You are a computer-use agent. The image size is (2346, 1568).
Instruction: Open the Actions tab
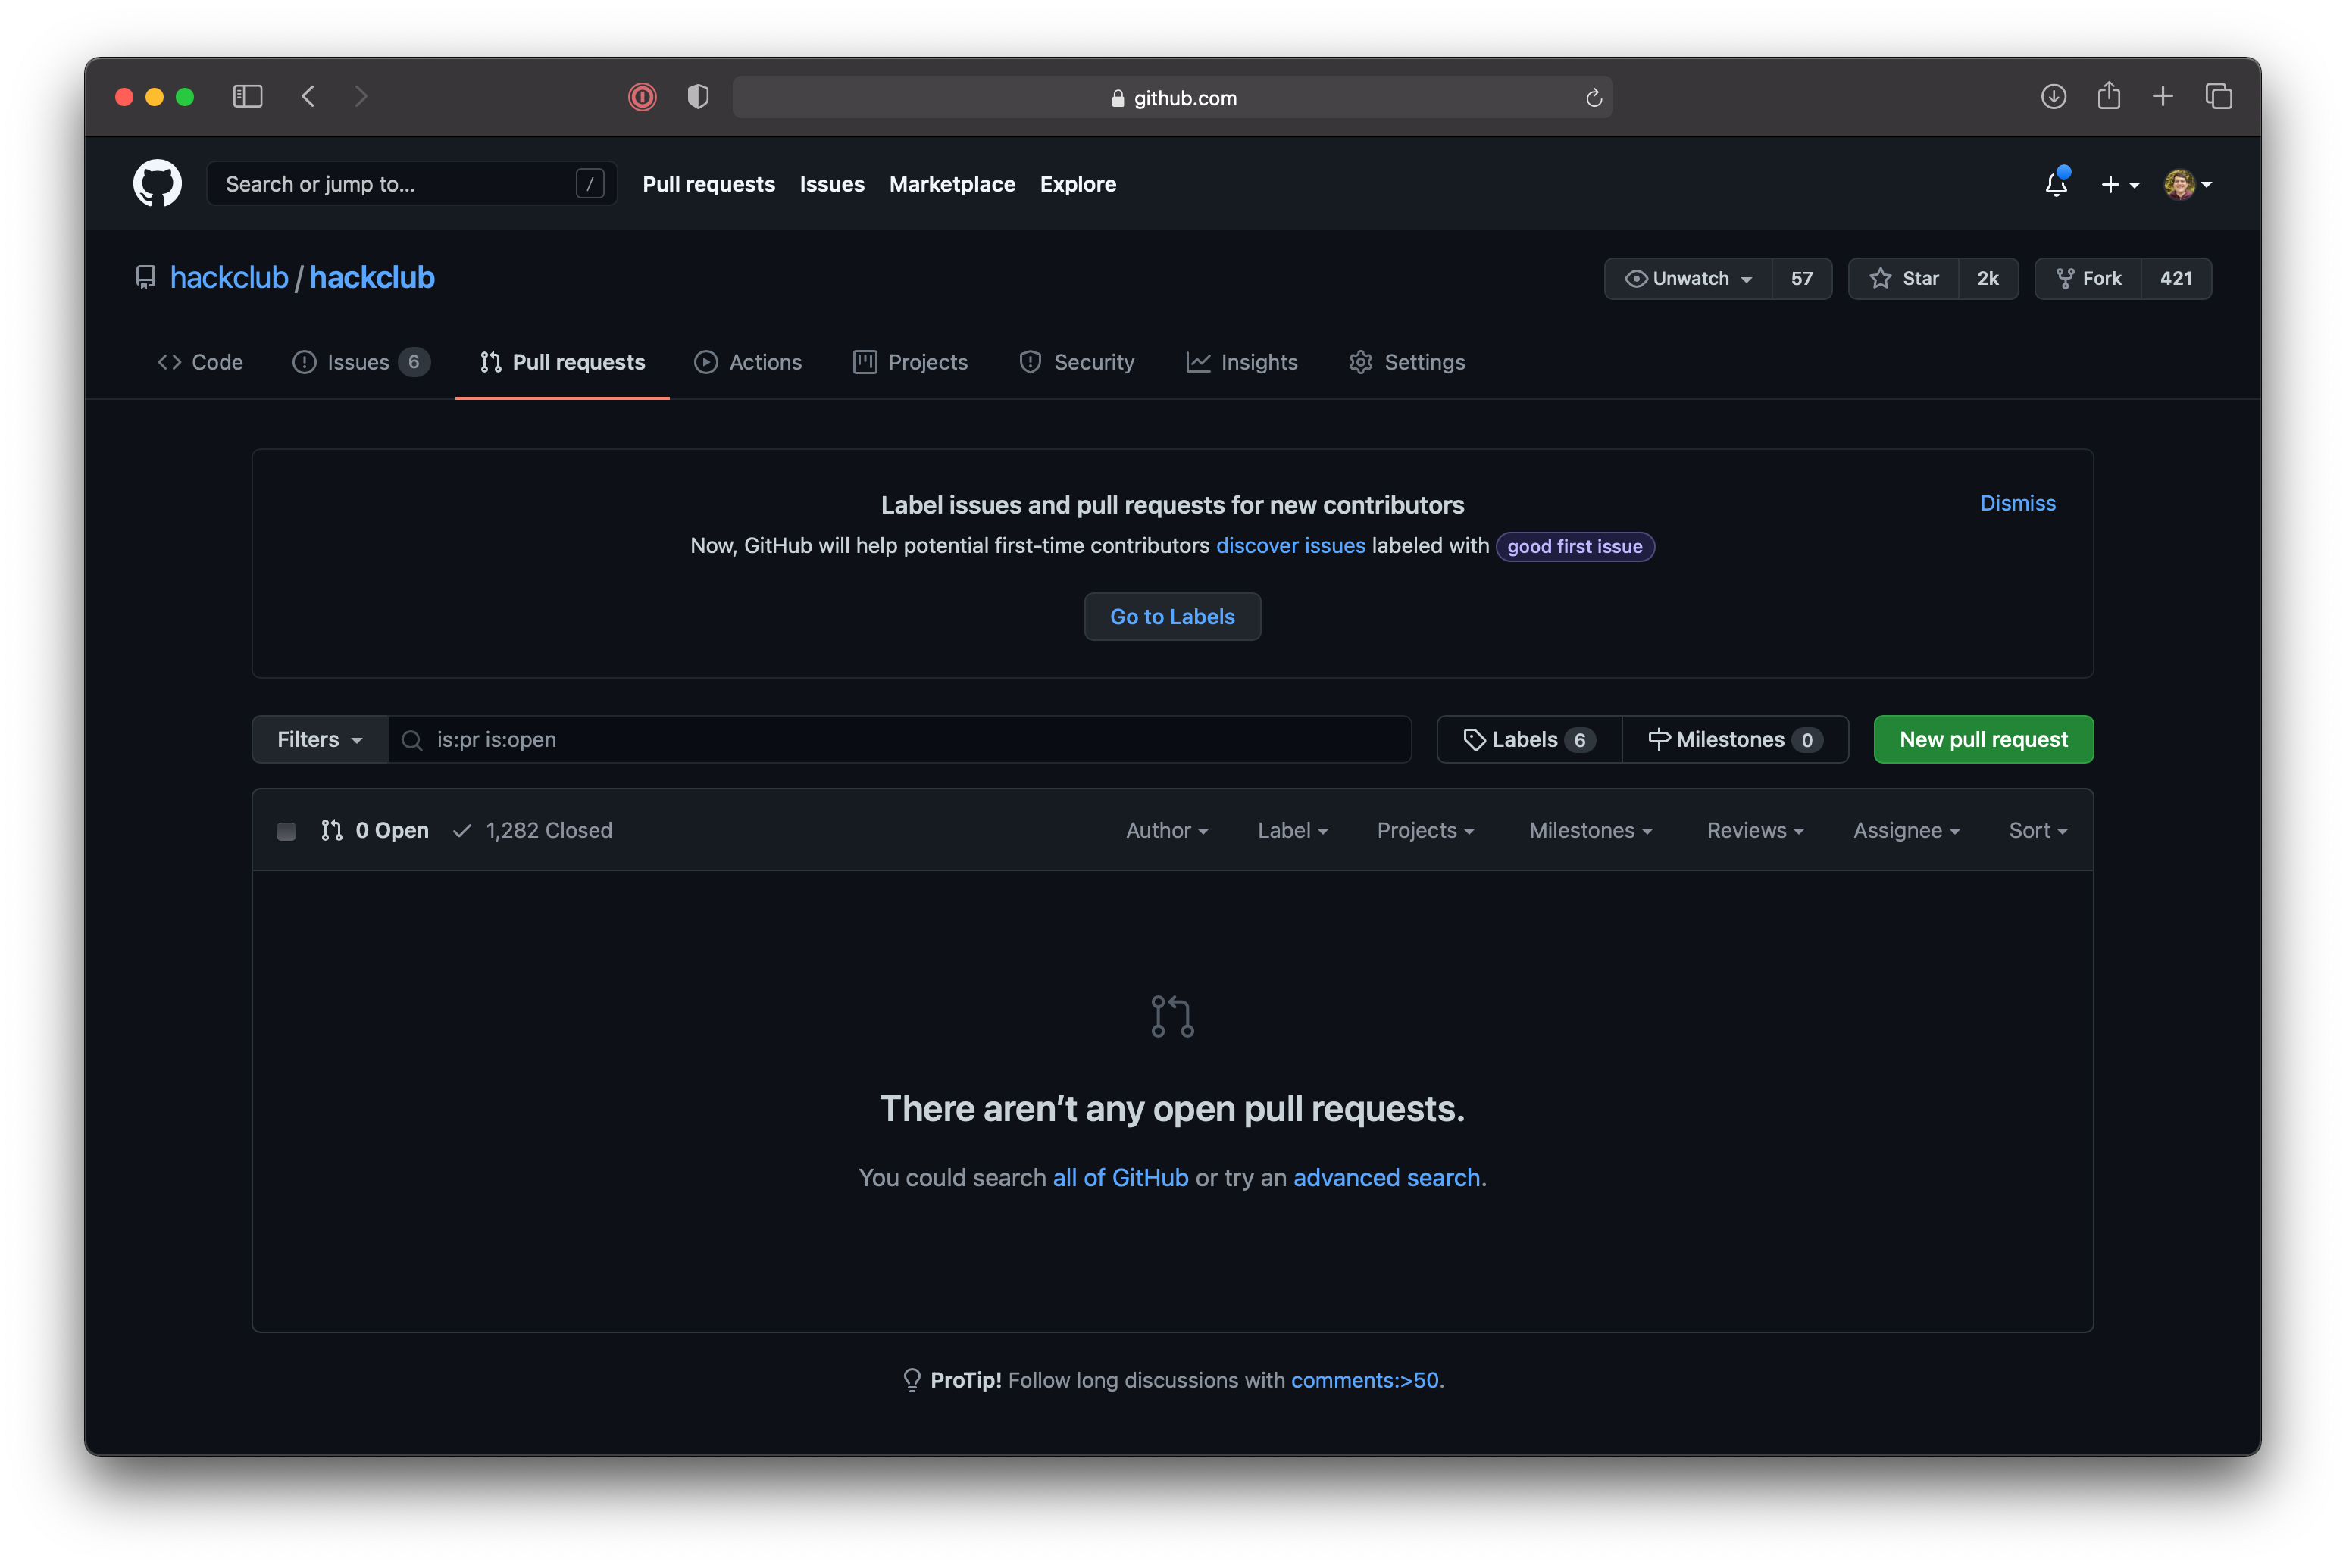coord(749,362)
